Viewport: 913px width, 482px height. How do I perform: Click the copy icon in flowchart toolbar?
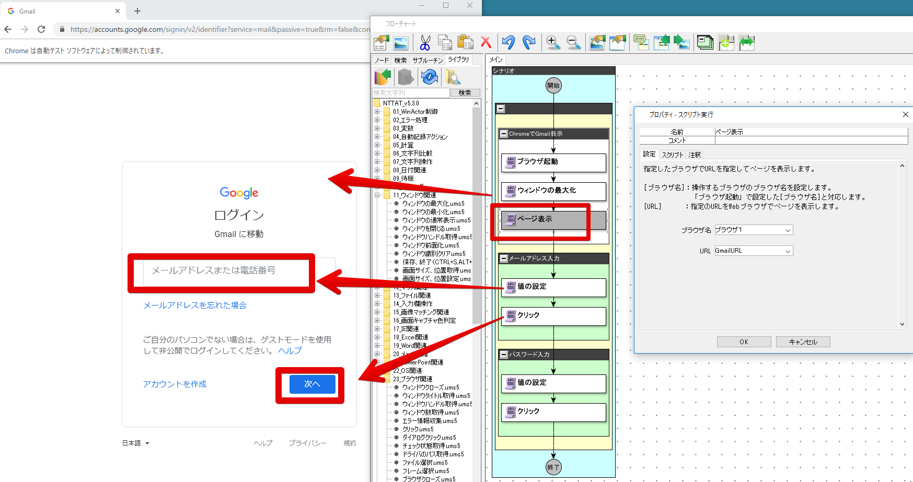click(445, 42)
